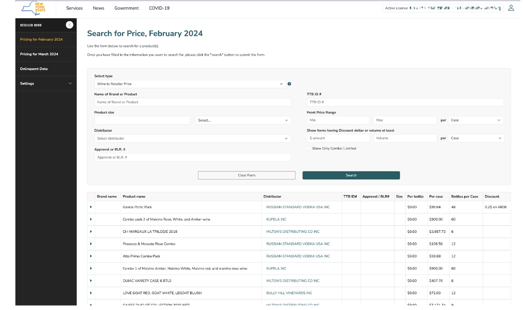The height and width of the screenshot is (310, 526).
Task: Click the COVID-19 navigation item
Action: tap(159, 8)
